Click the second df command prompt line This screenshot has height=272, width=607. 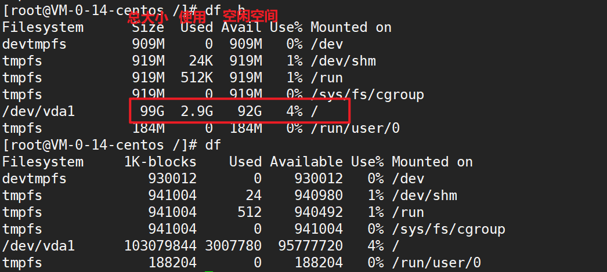(111, 145)
